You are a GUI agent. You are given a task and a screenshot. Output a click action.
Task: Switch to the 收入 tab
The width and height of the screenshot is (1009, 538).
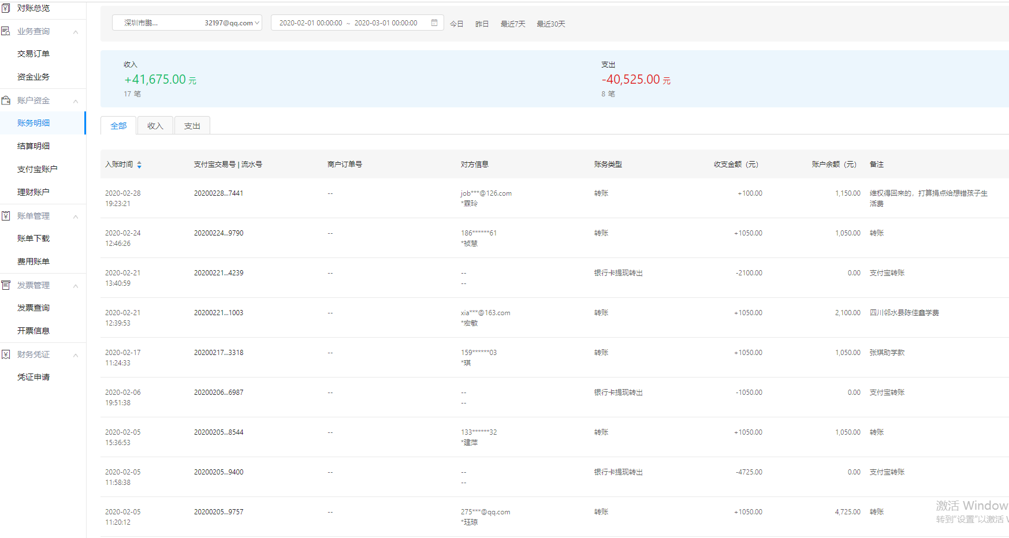click(155, 126)
